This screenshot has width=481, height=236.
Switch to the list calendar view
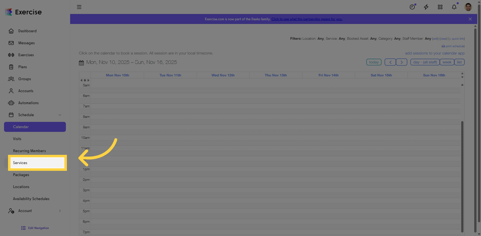click(460, 62)
